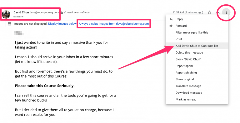Click the s1.asa1.acemsa5.com via domain text
This screenshot has height=123, width=240.
pos(77,12)
